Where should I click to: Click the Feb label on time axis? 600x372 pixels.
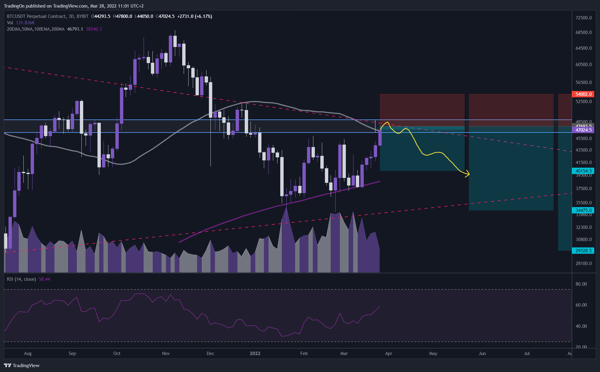click(x=304, y=354)
